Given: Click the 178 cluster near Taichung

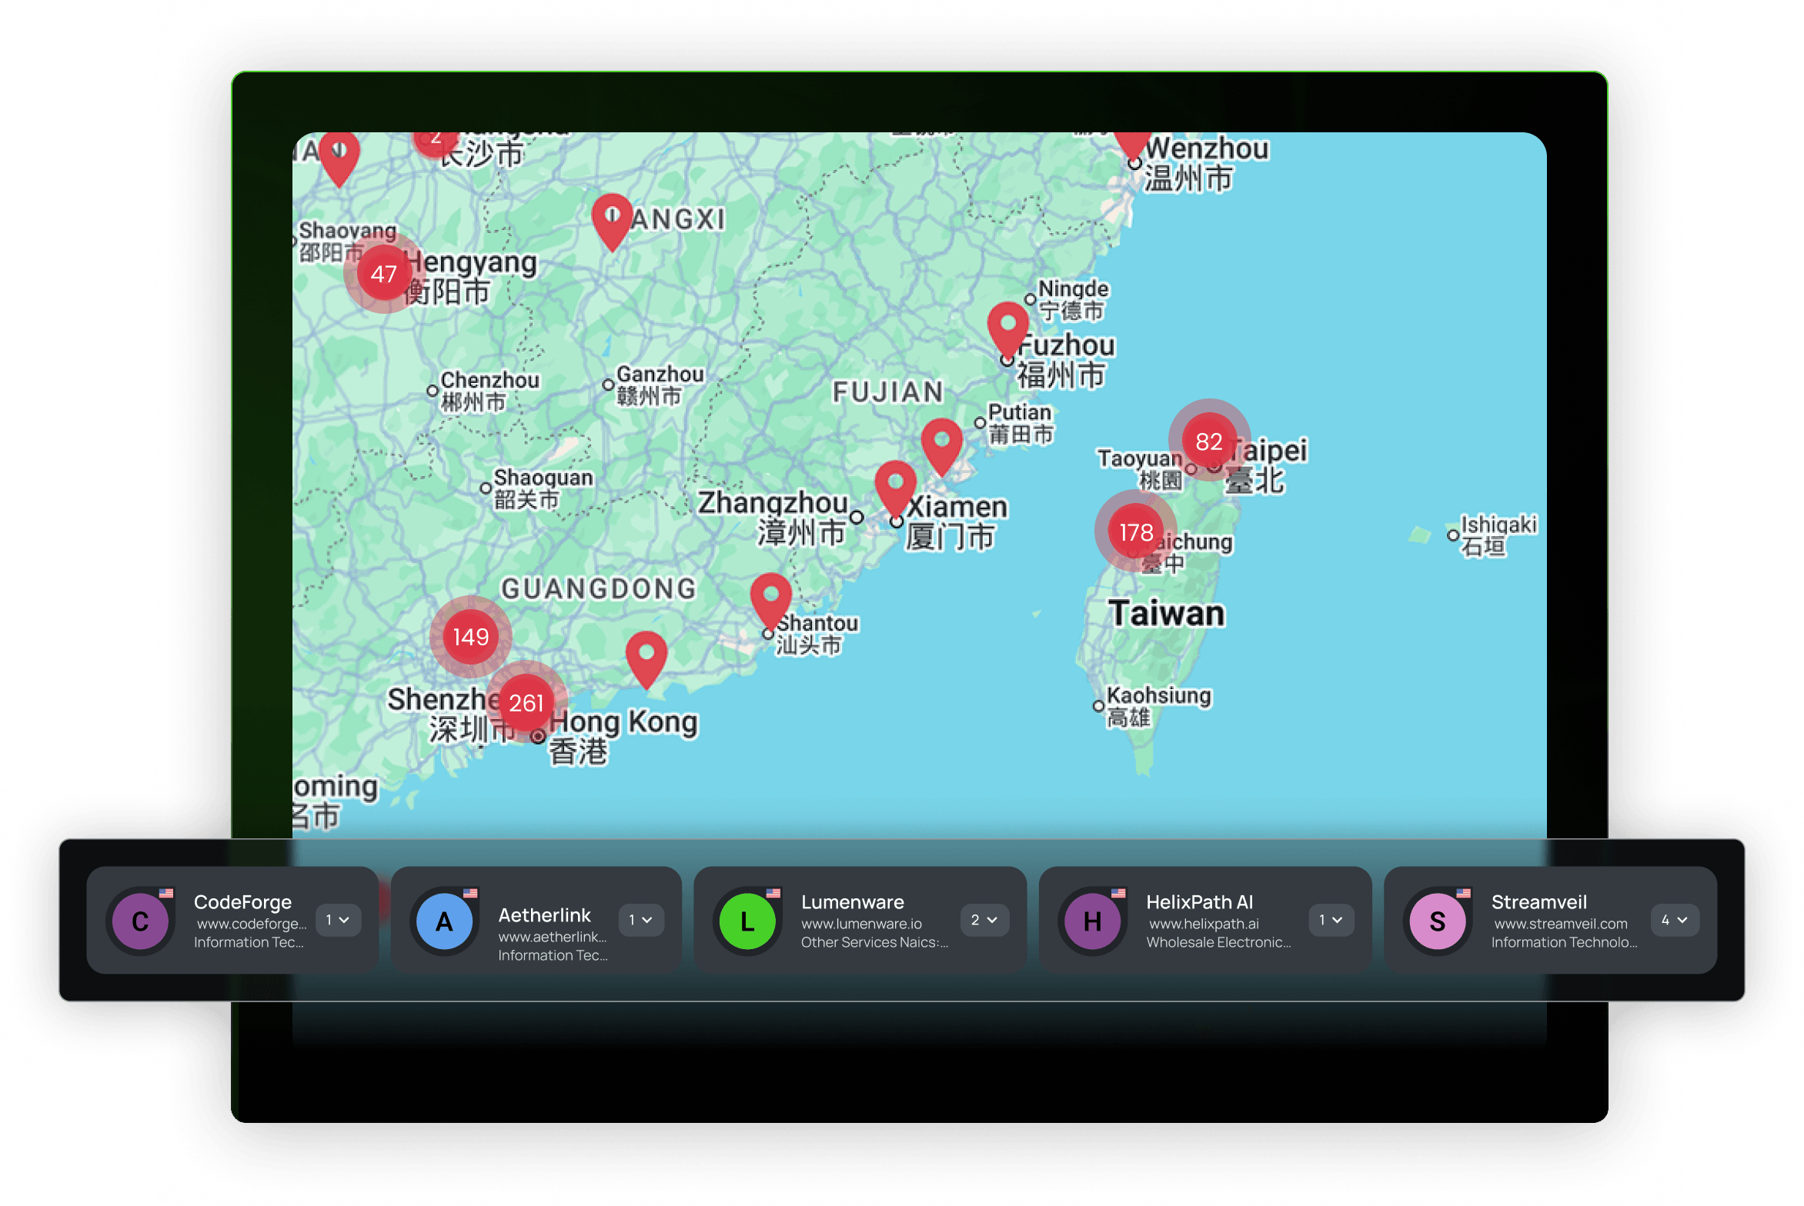Looking at the screenshot, I should (1134, 531).
